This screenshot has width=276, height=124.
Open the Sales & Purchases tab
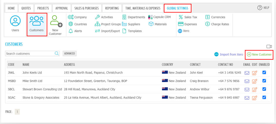point(87,8)
